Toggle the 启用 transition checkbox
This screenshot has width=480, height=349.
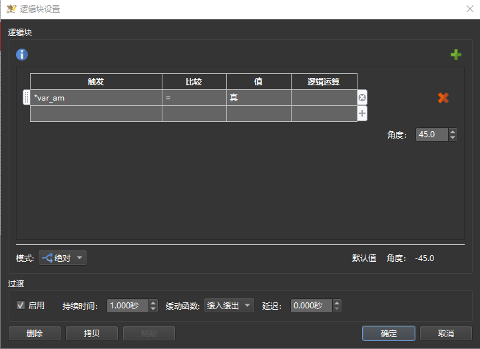21,306
